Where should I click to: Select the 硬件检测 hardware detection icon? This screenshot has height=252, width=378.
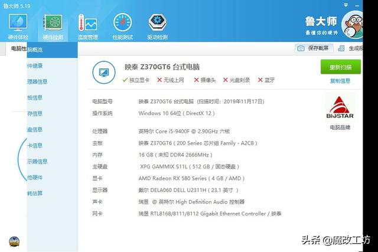pos(53,26)
